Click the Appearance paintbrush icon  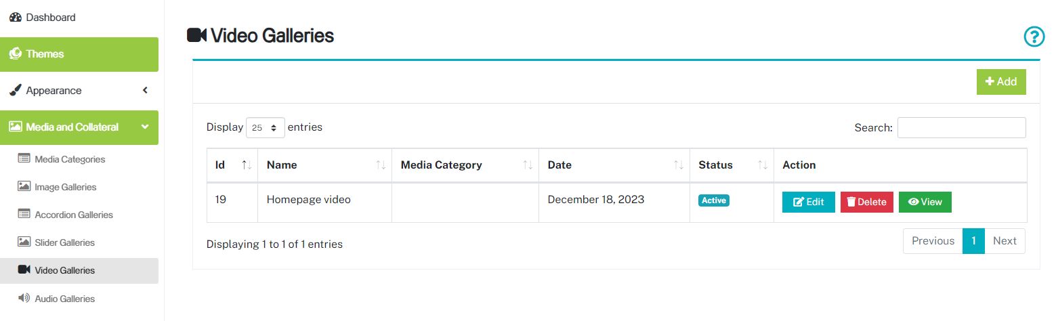pyautogui.click(x=16, y=90)
